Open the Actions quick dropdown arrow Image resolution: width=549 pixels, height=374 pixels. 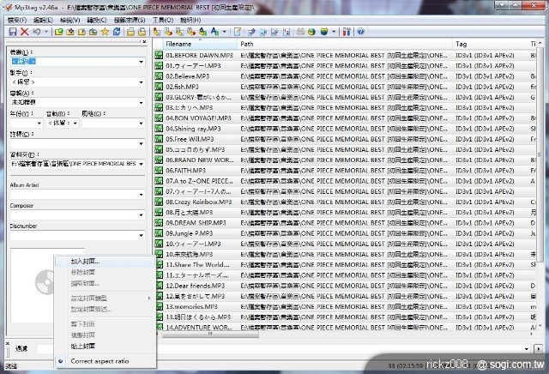pyautogui.click(x=225, y=32)
